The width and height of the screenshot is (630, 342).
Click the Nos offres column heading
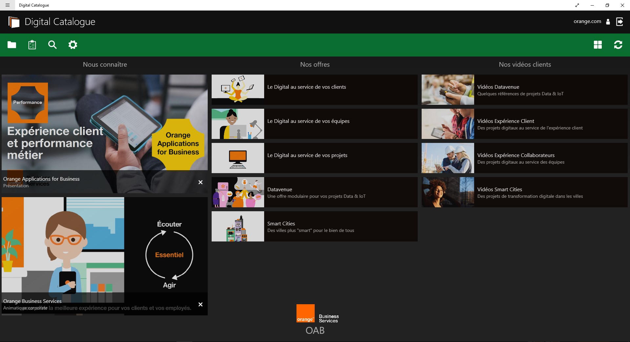coord(315,64)
